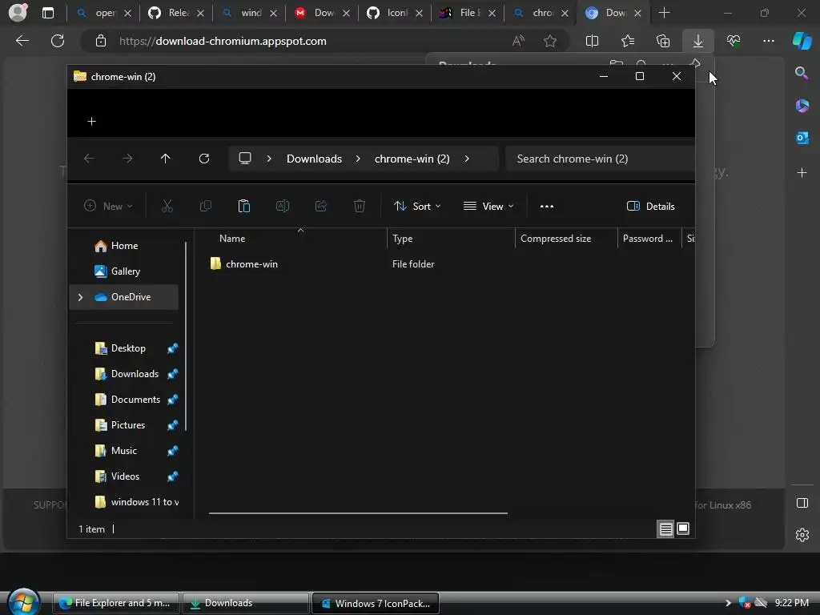The height and width of the screenshot is (615, 820).
Task: Refresh the chrome-win (2) folder view
Action: click(204, 159)
